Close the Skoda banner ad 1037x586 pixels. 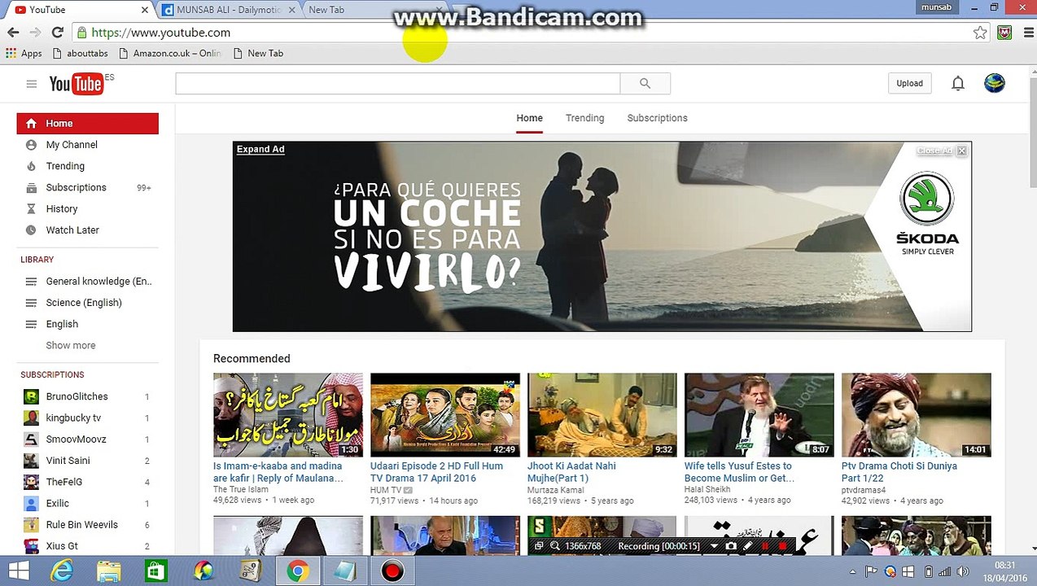coord(961,151)
